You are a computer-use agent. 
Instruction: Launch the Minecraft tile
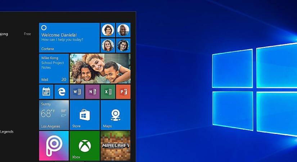click(x=116, y=146)
